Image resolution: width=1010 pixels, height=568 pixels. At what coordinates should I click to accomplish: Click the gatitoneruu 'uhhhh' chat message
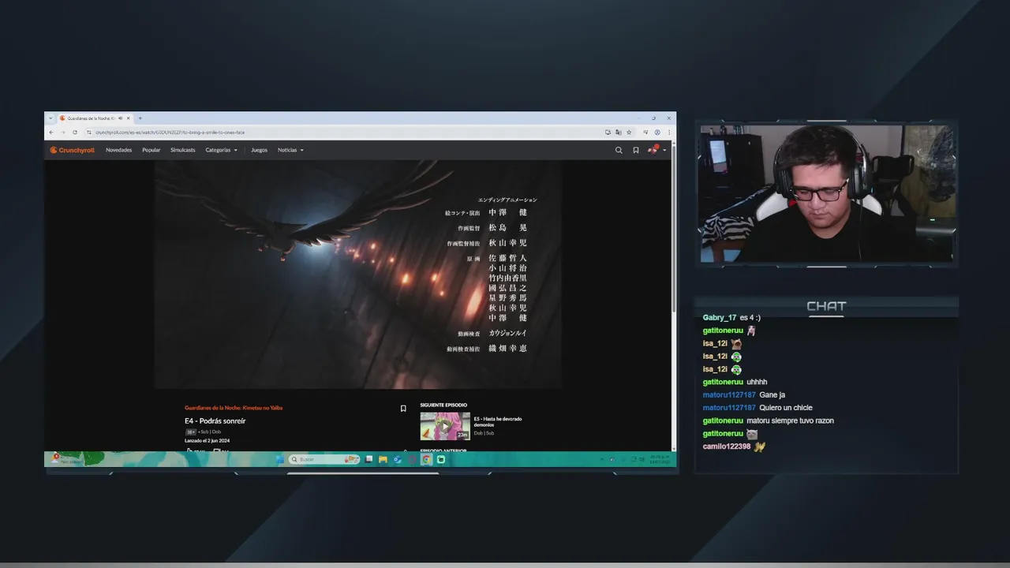point(735,382)
